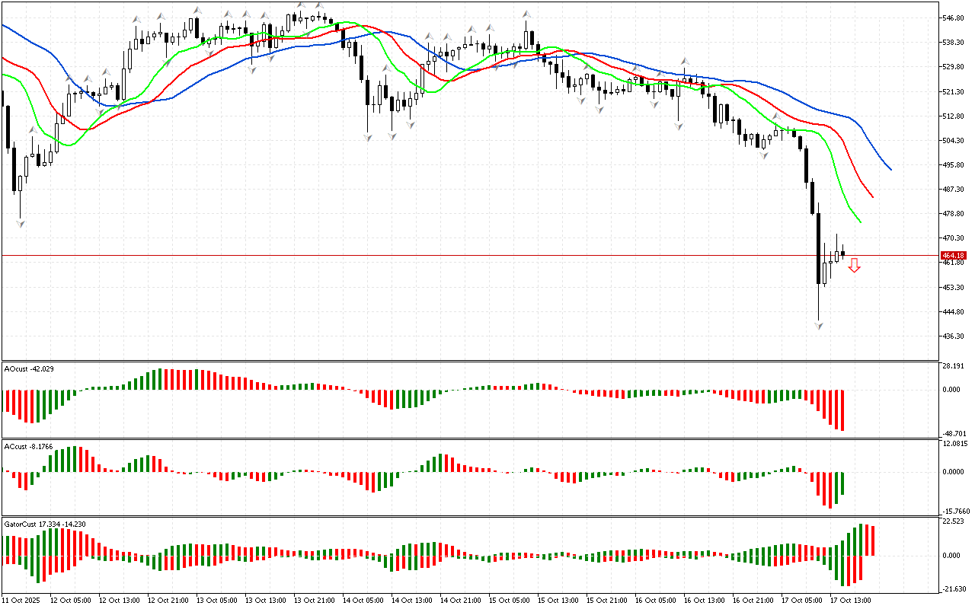Click the right end of the blue Alligator line
The width and height of the screenshot is (975, 609).
[890, 169]
